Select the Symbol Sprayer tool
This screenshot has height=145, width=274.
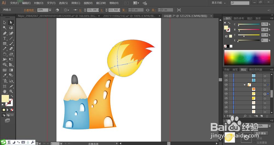5,81
